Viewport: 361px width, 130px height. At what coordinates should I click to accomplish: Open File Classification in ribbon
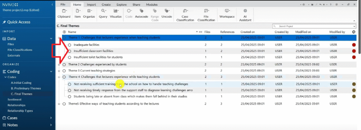pos(206,15)
